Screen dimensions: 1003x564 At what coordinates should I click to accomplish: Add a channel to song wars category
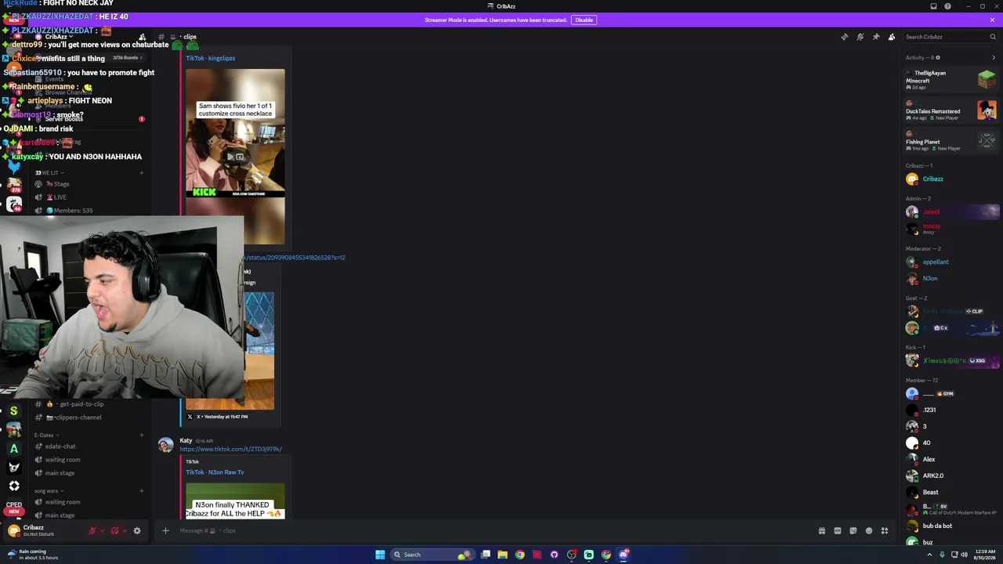pos(142,491)
